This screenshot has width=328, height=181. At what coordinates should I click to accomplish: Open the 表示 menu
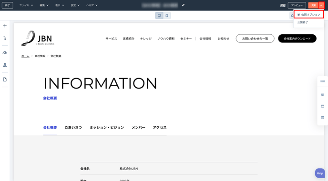60,5
